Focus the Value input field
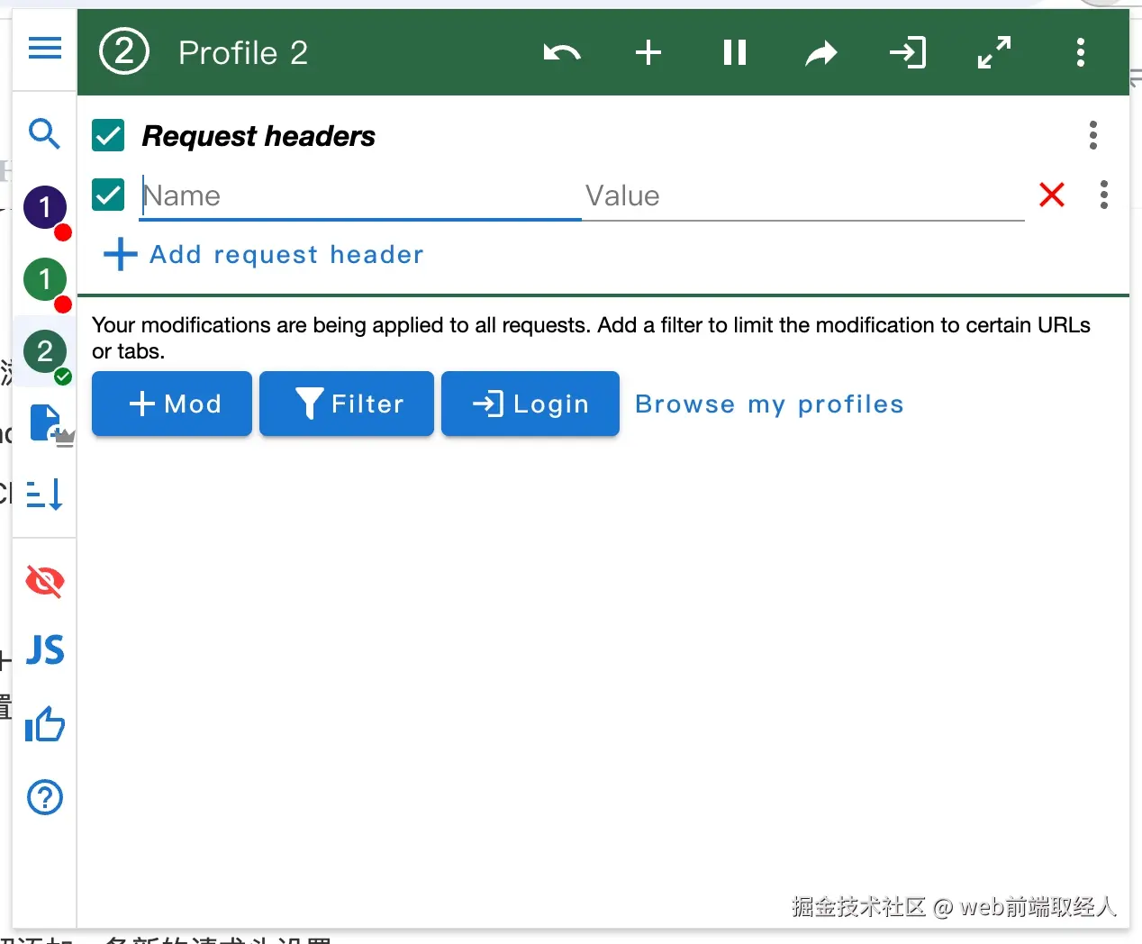Viewport: 1142px width, 944px height. point(803,196)
